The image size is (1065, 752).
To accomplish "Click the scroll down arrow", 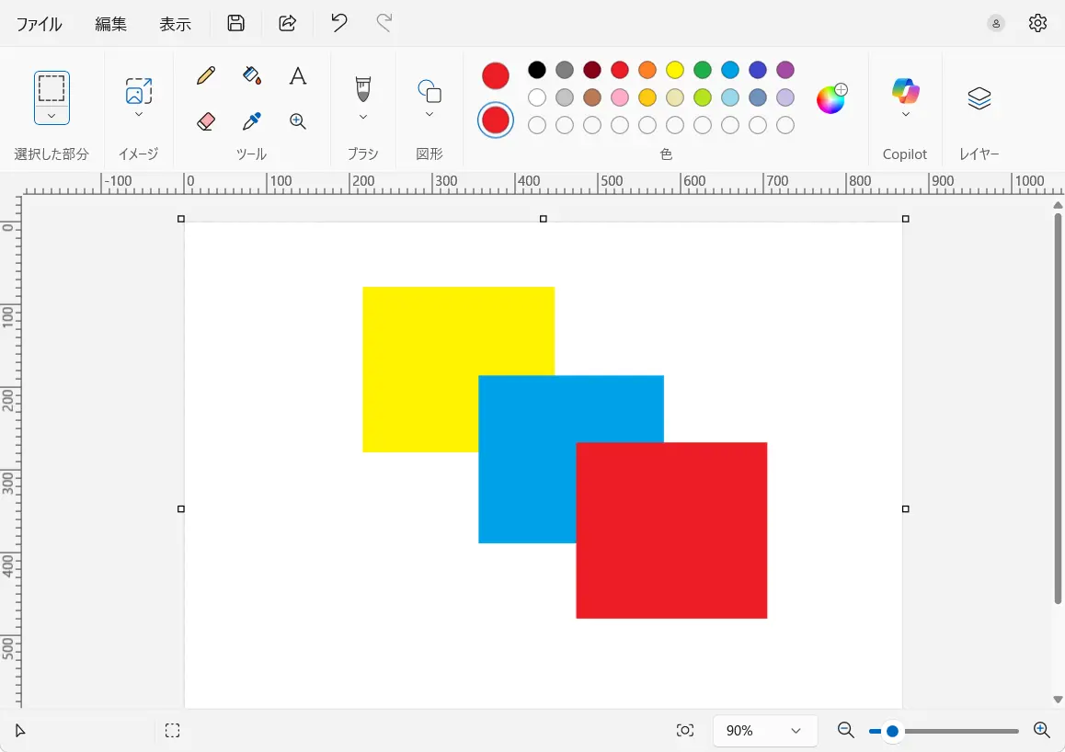I will (x=1058, y=699).
